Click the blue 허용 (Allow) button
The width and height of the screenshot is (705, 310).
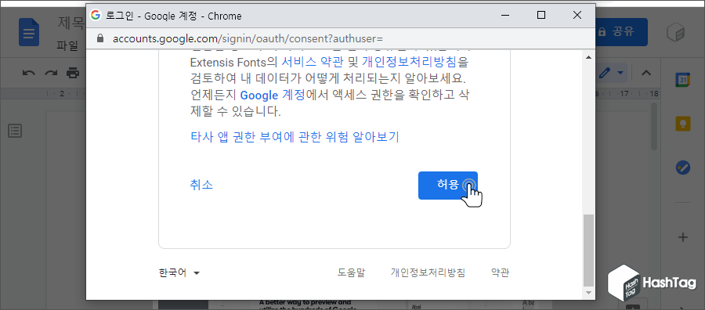pyautogui.click(x=448, y=185)
